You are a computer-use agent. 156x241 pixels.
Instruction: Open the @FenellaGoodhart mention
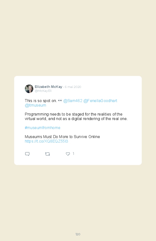click(x=100, y=101)
